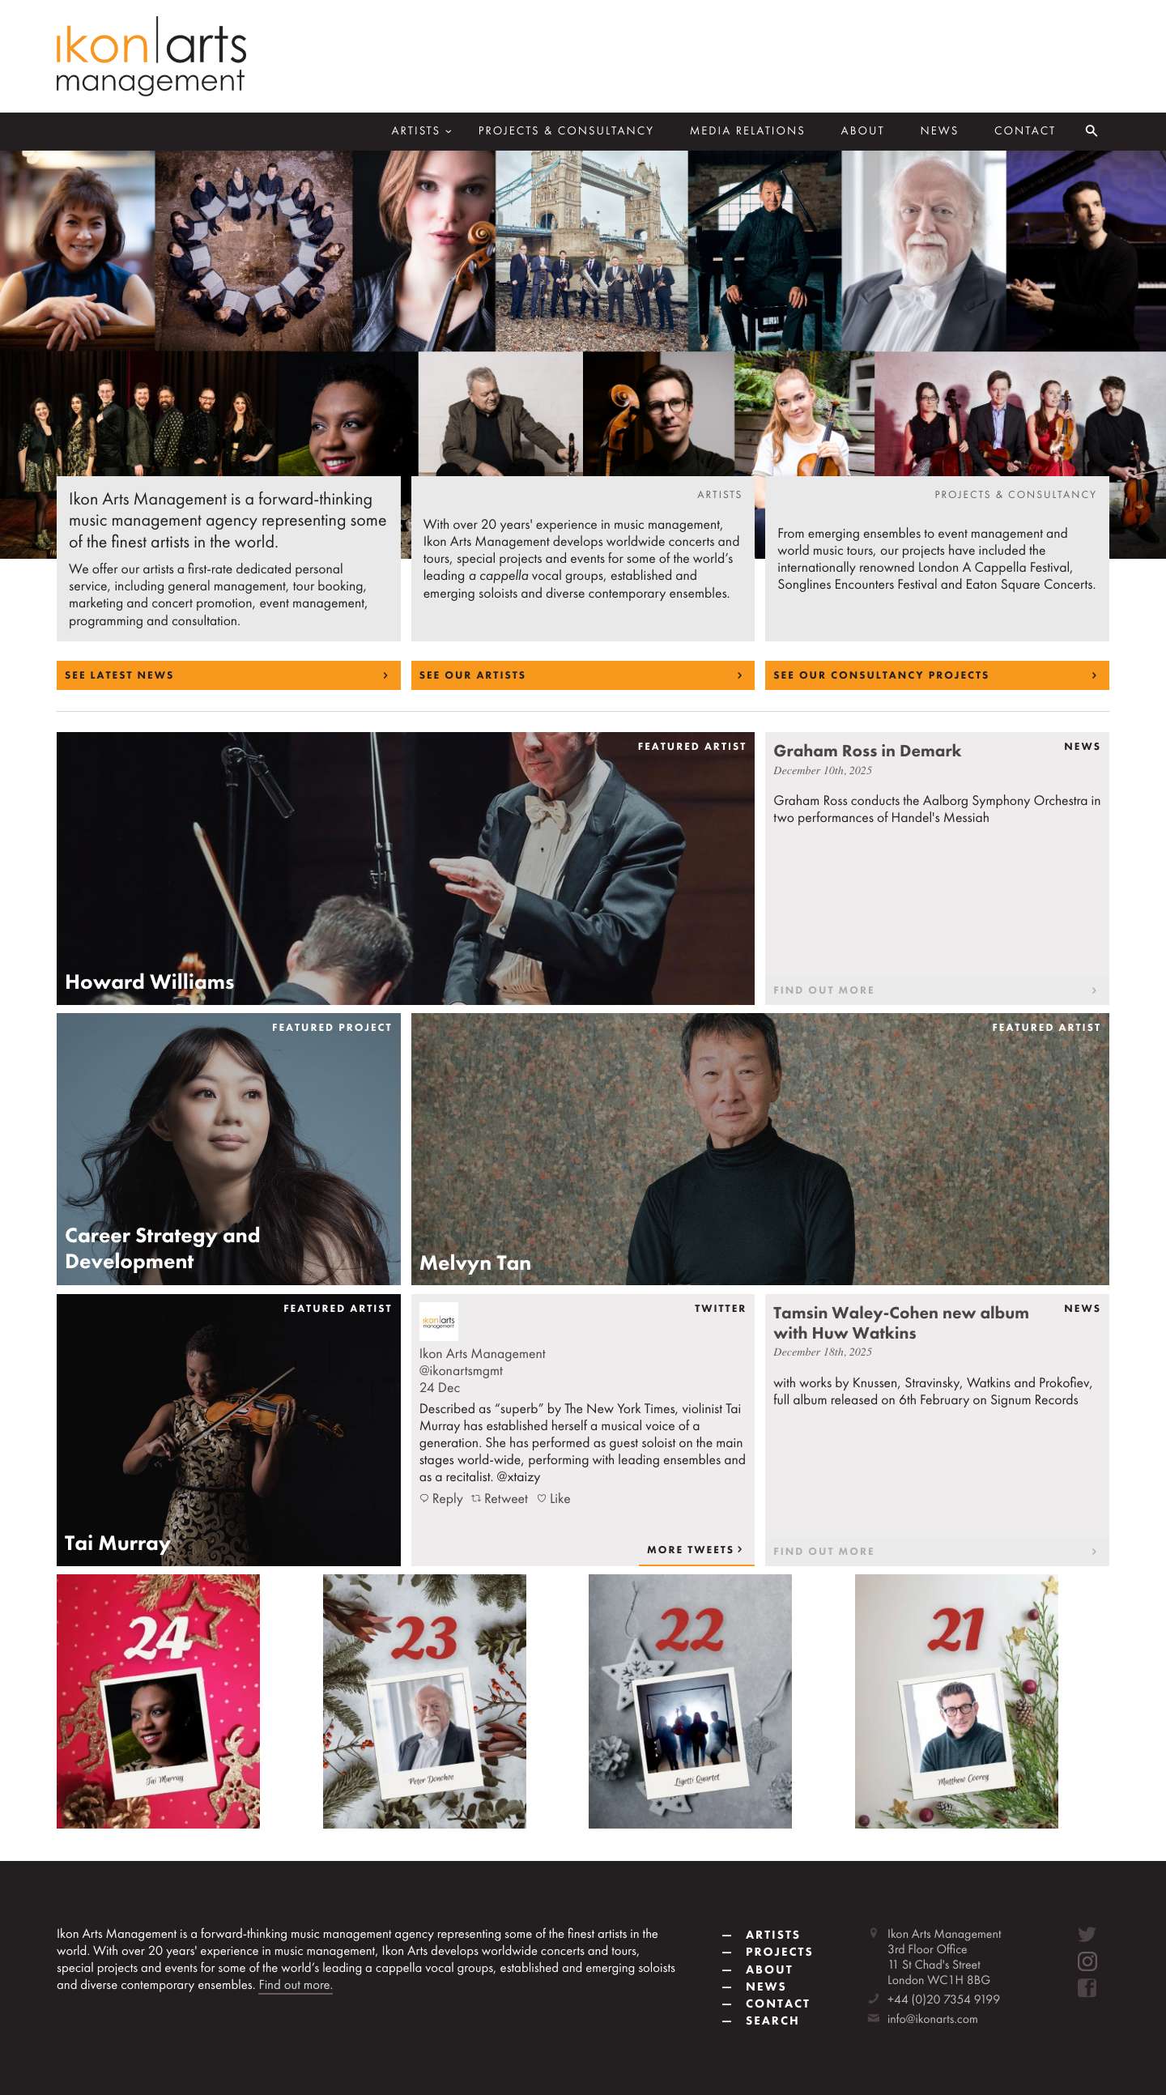
Task: Select Media Relations in the menu bar
Action: (747, 131)
